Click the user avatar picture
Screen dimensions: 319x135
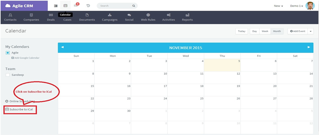pos(310,6)
